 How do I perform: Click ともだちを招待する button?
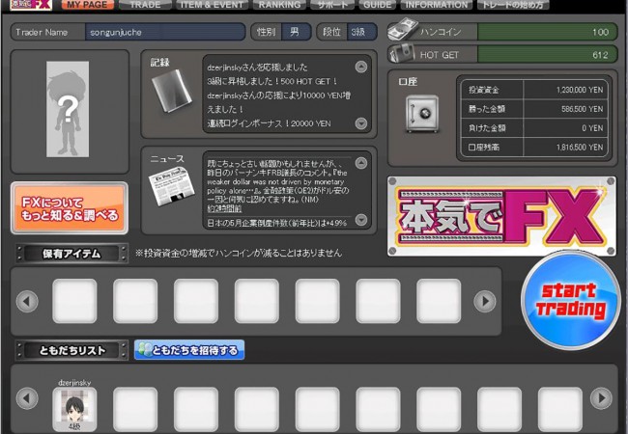click(x=189, y=350)
